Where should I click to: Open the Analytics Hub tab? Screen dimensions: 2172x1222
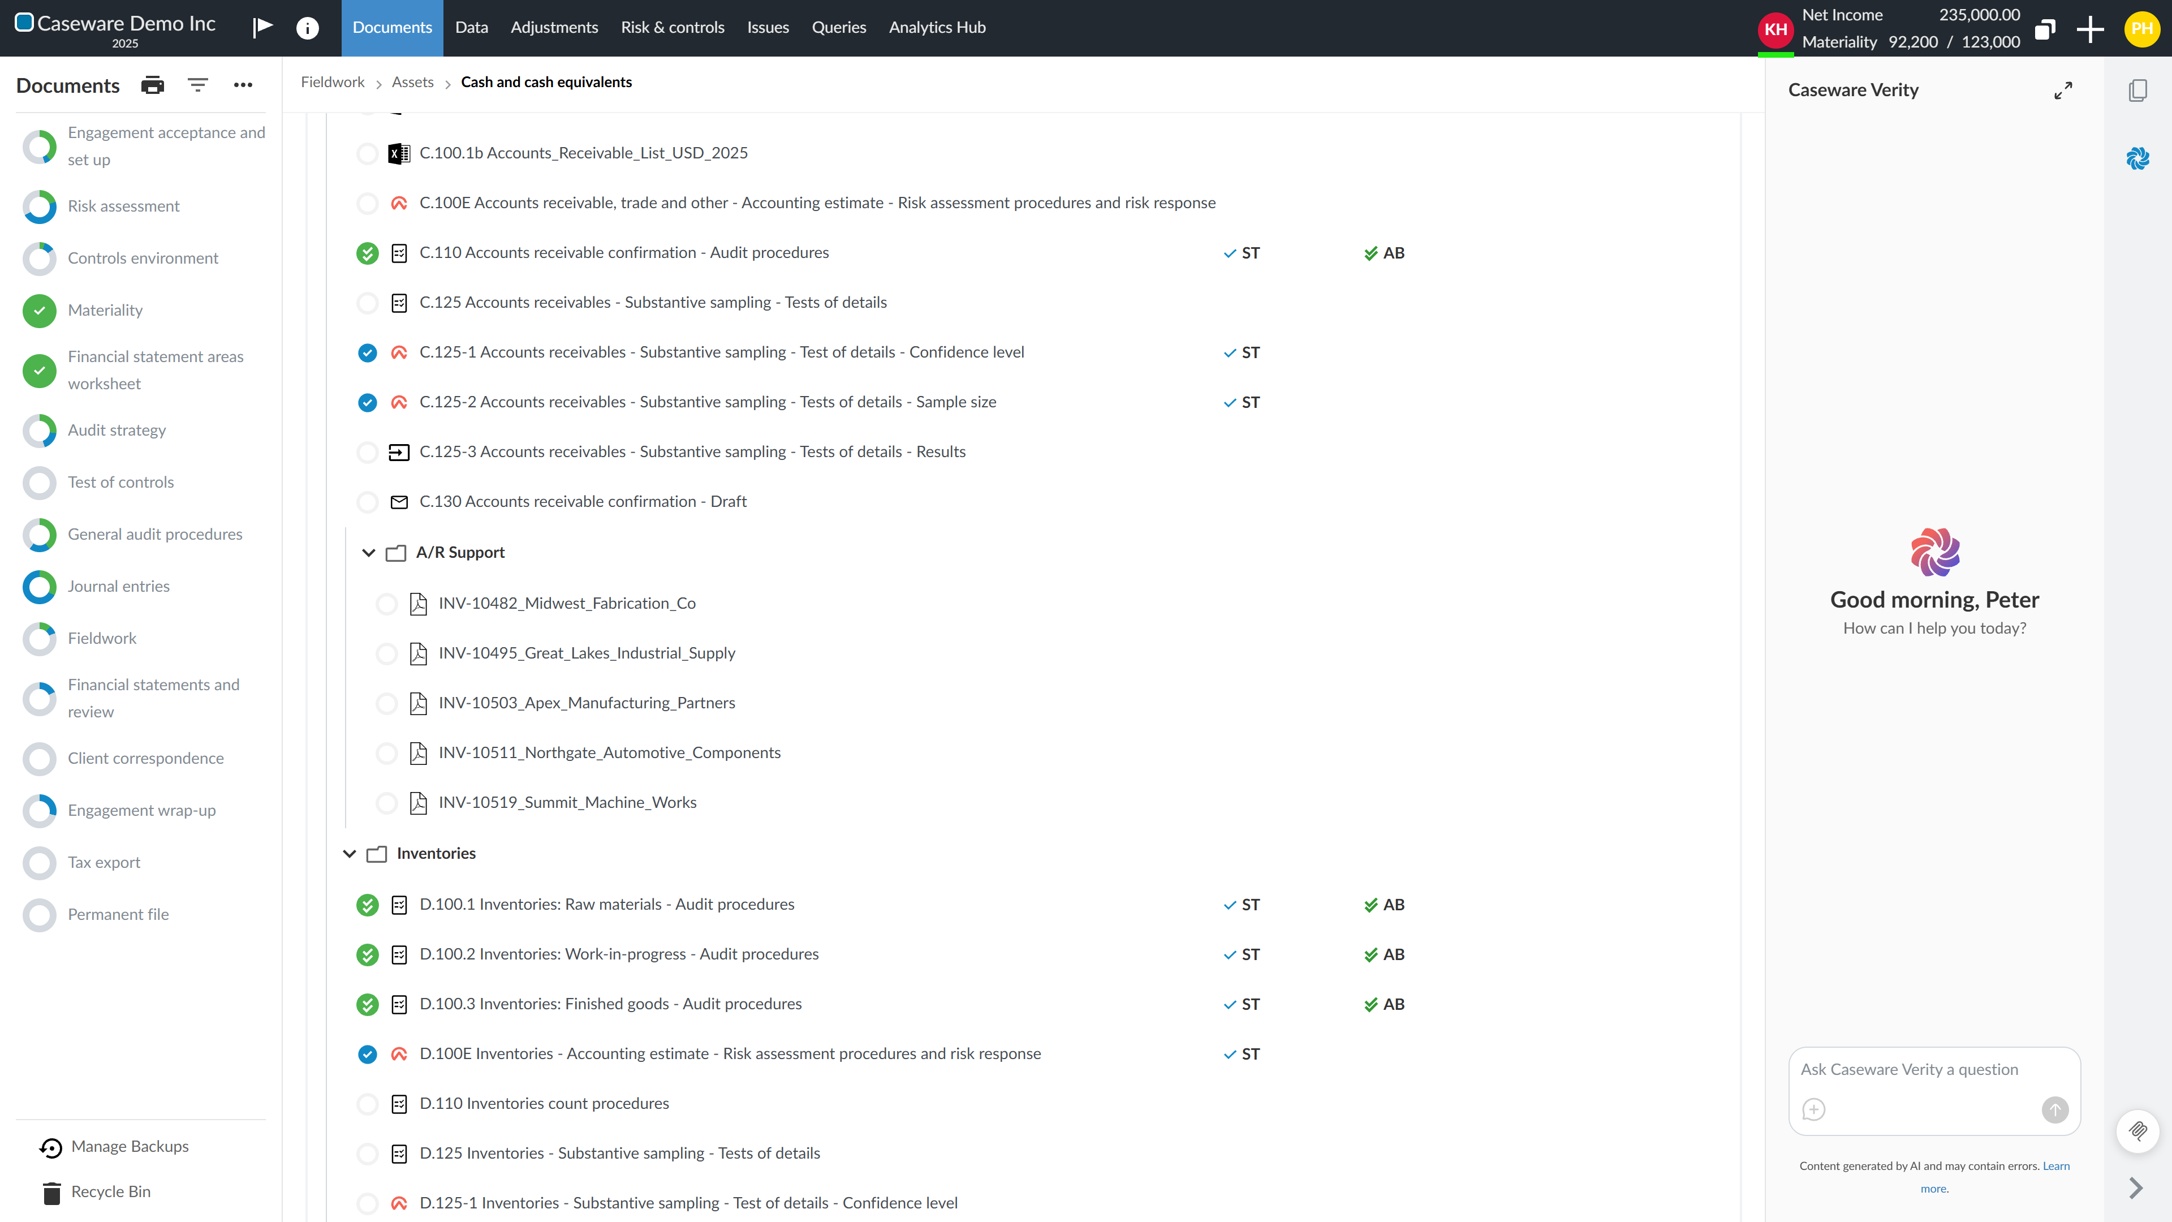[x=937, y=28]
